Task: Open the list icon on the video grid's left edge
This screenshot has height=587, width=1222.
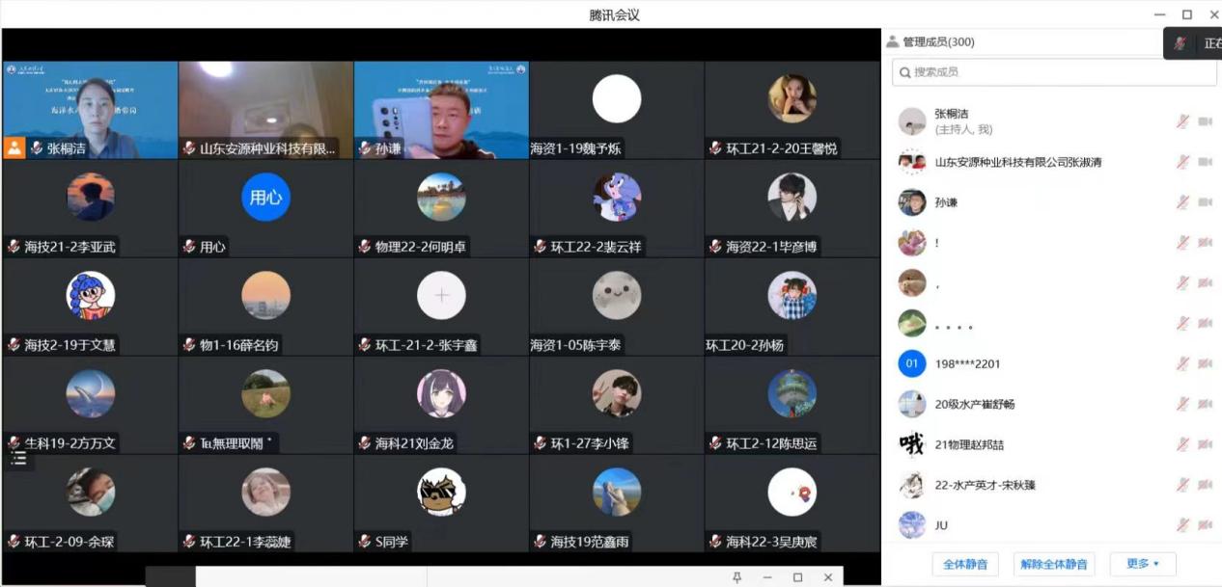Action: tap(18, 459)
